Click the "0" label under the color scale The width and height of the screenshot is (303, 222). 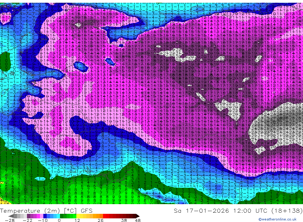click(59, 220)
